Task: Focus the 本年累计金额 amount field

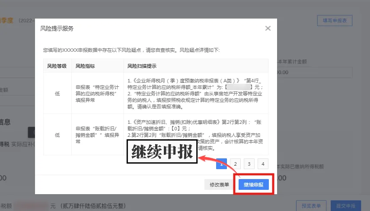Action: 315,72
